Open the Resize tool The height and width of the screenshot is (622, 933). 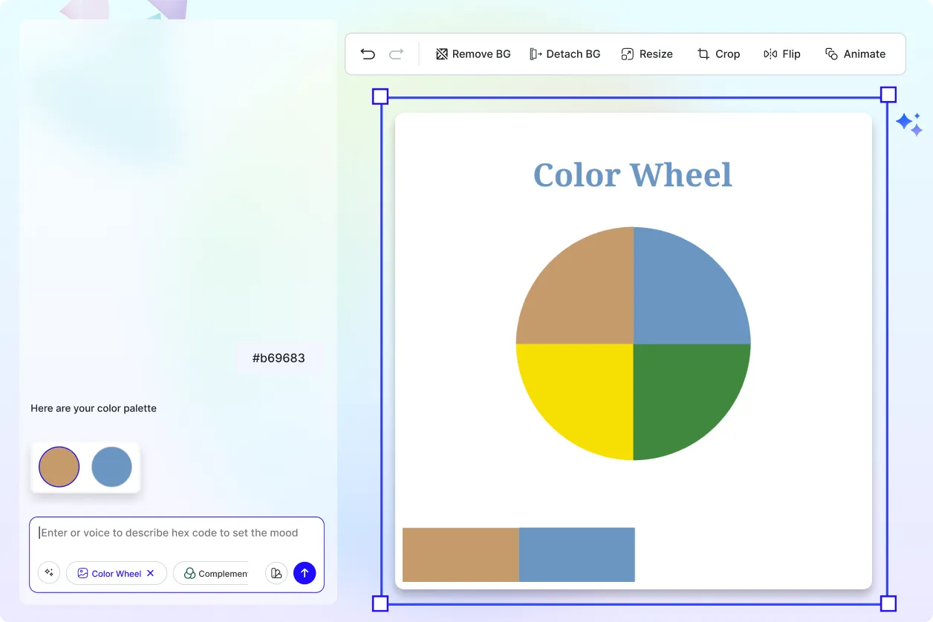tap(646, 53)
